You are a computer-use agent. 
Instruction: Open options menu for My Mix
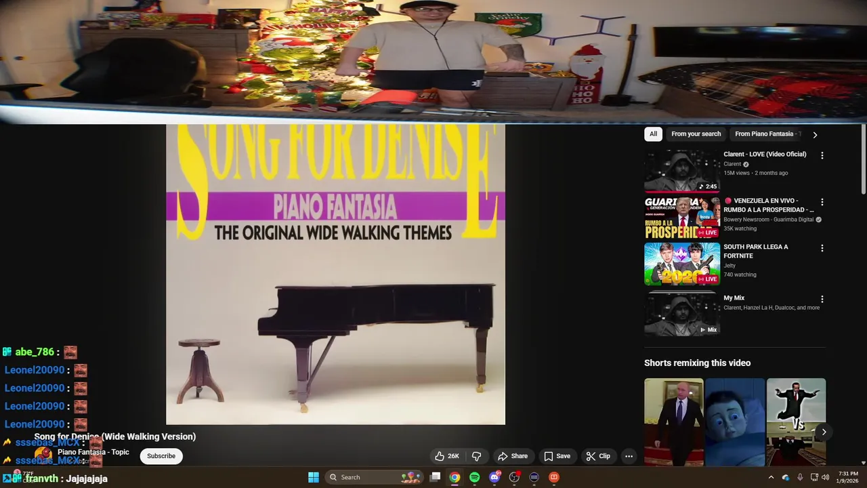(x=822, y=299)
